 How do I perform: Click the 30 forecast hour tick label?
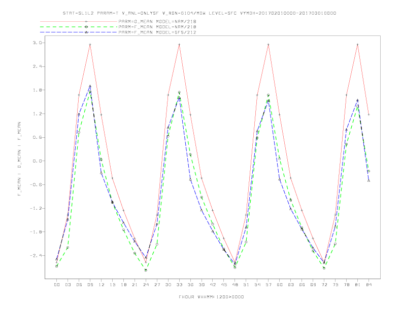168,285
